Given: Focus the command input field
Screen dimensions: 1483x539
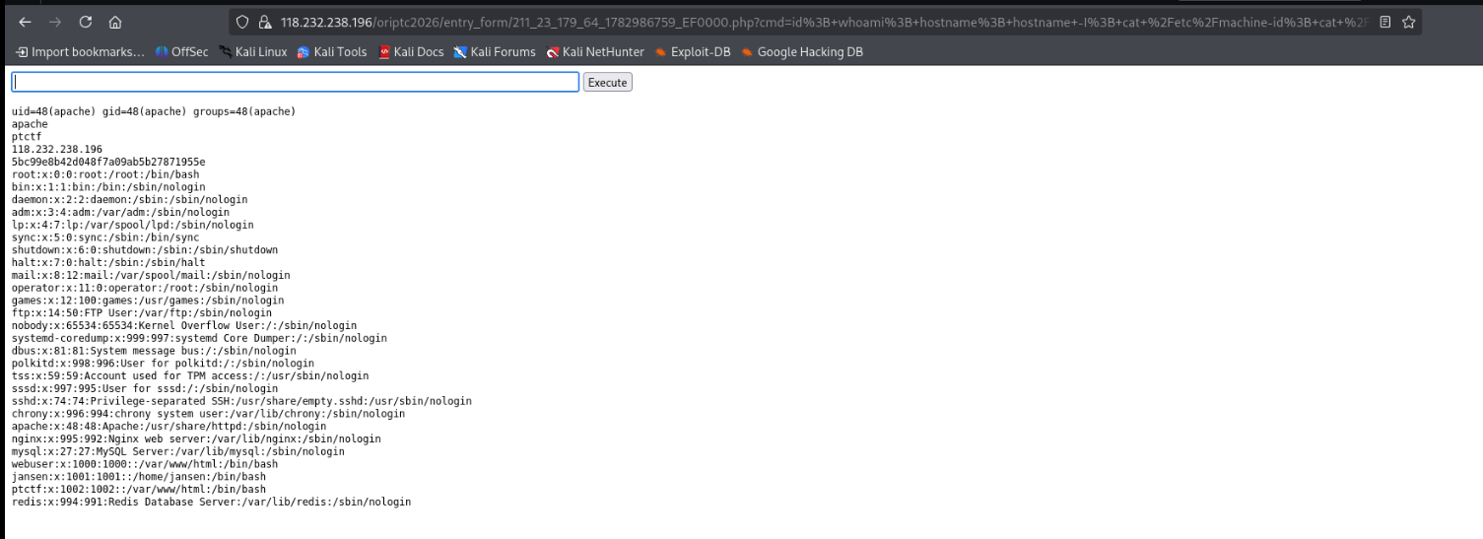Looking at the screenshot, I should pos(296,83).
